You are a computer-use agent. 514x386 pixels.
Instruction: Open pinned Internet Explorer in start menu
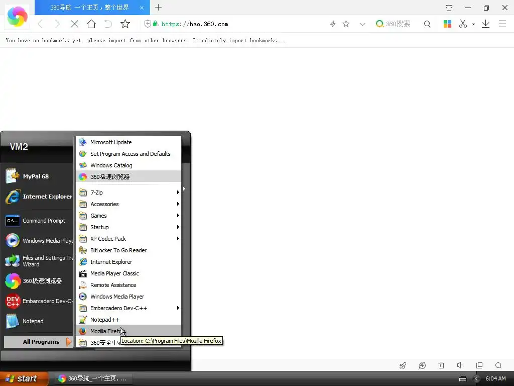click(x=38, y=197)
